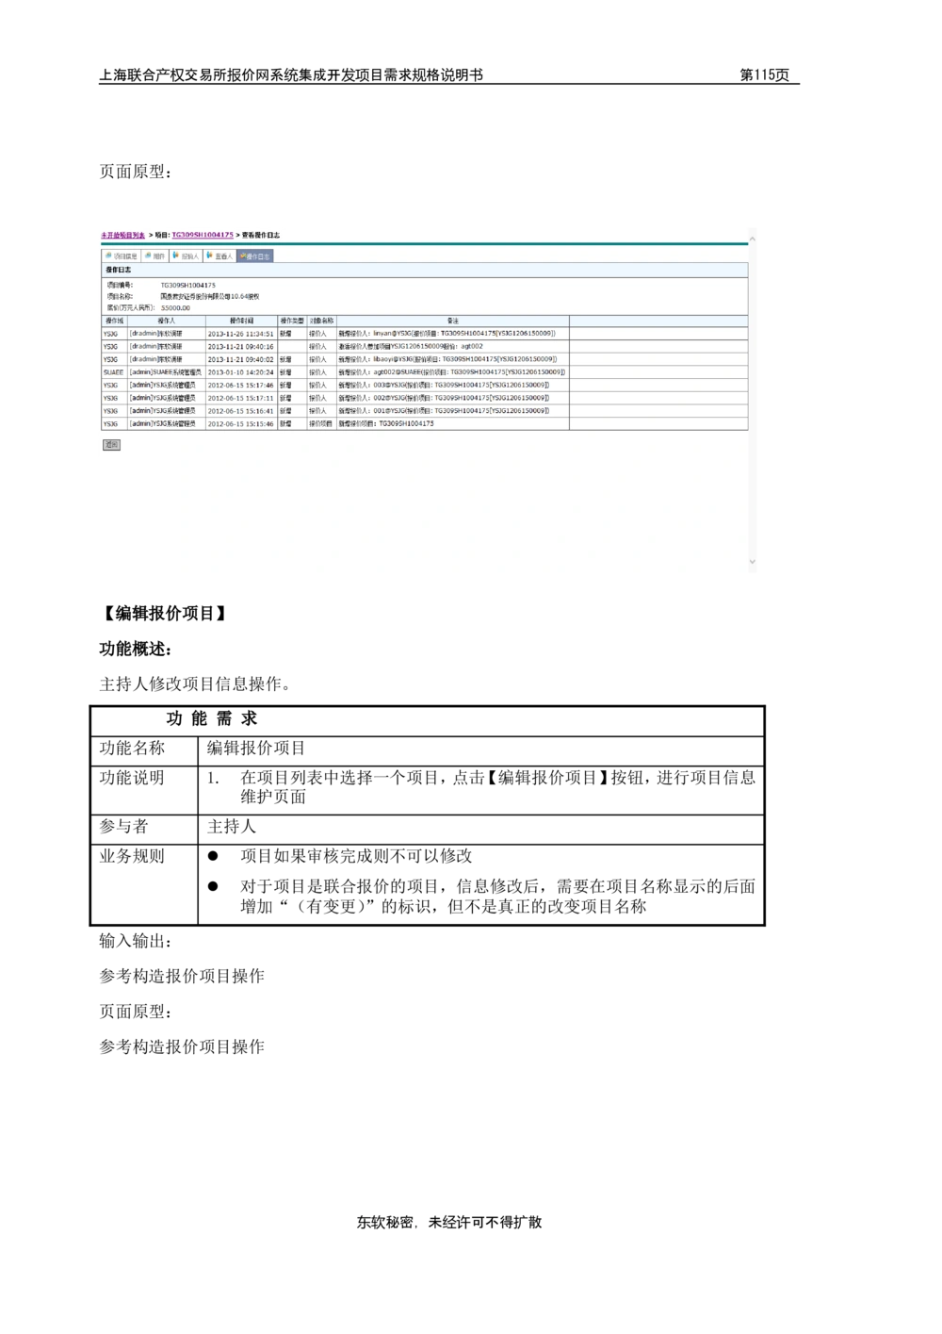This screenshot has height=1334, width=942.
Task: Open the 附件 tab
Action: click(159, 256)
